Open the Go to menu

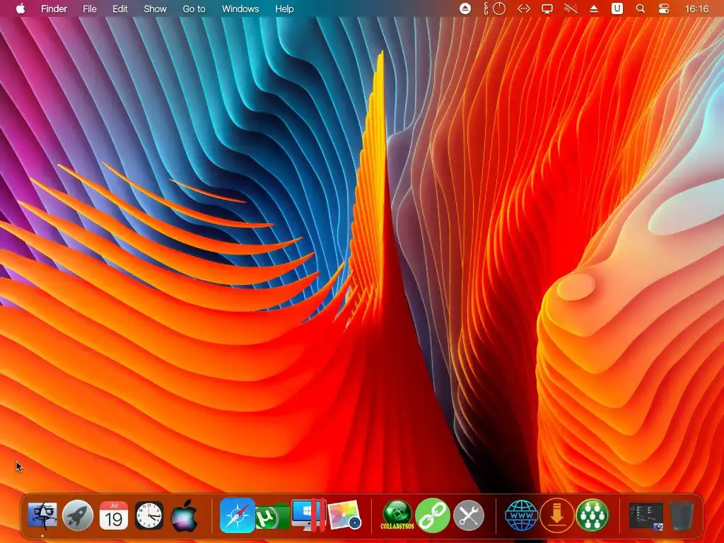click(x=194, y=8)
